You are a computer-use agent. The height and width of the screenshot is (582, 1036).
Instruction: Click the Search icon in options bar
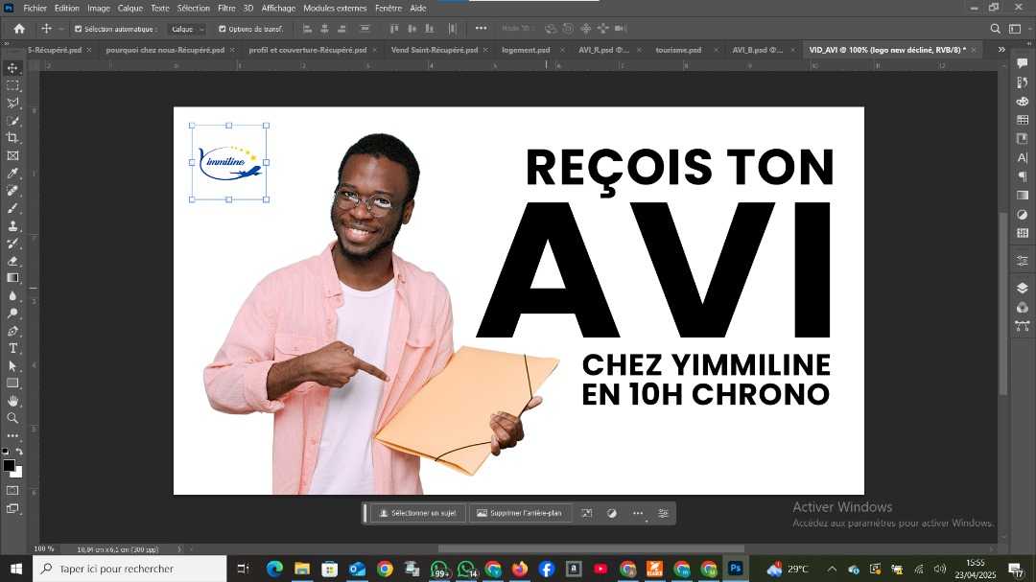pos(995,29)
